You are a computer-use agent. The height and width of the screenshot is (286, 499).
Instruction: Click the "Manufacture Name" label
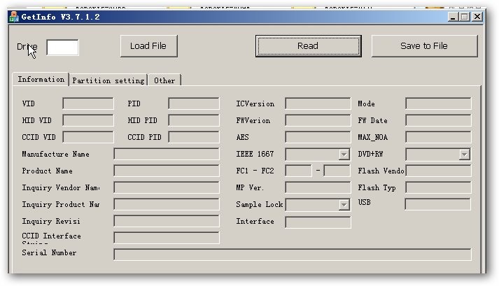(x=55, y=154)
